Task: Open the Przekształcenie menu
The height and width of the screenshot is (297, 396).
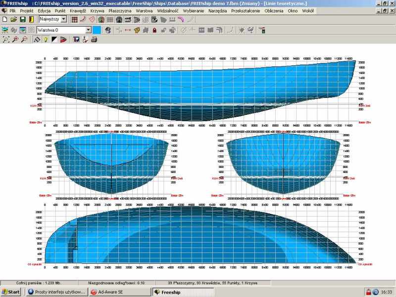Action: [x=245, y=10]
